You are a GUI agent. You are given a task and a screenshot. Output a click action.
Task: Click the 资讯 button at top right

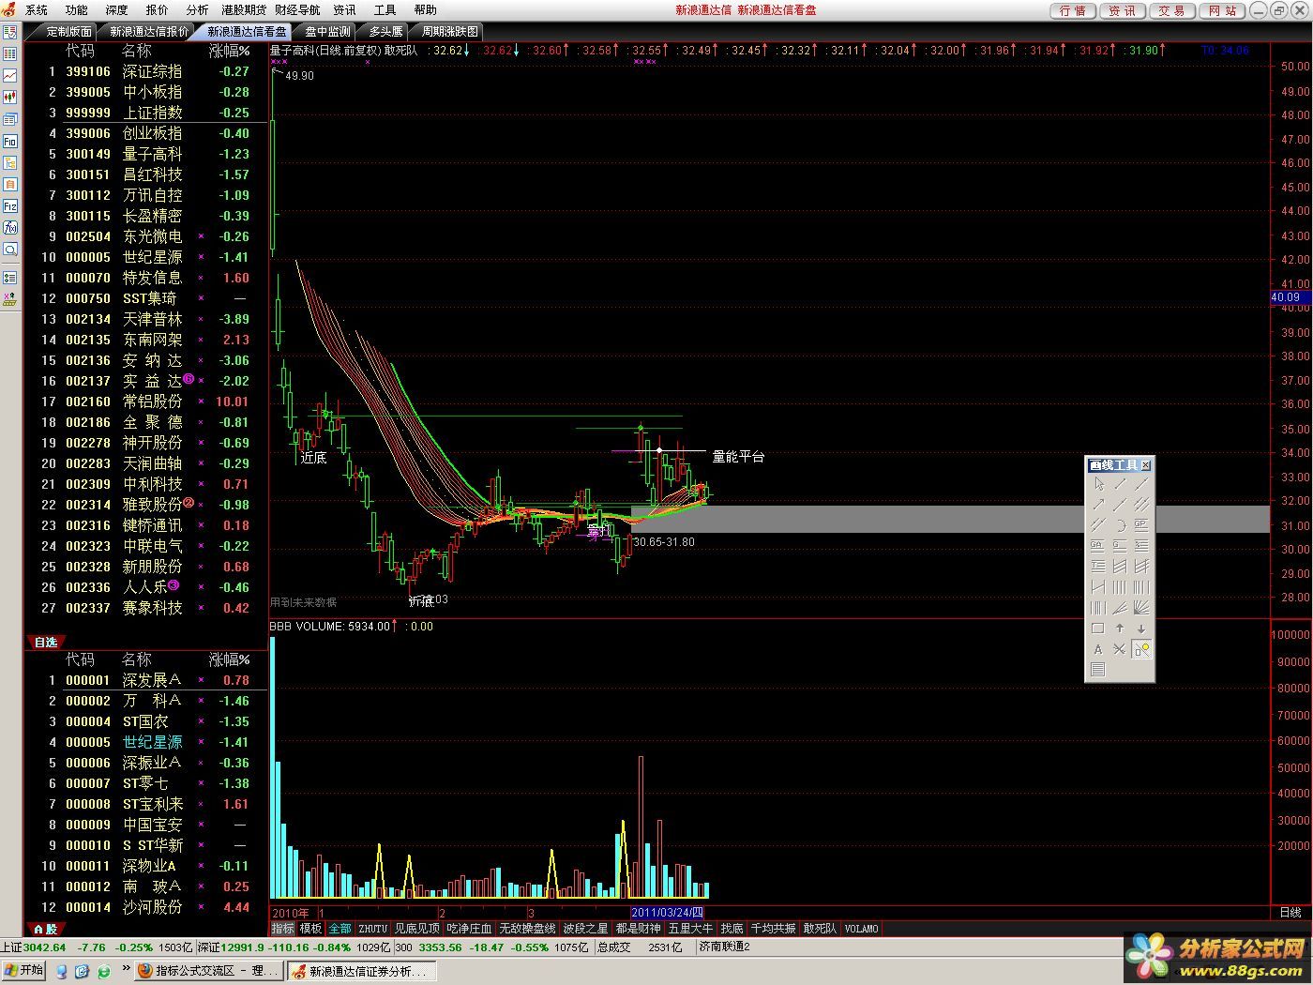point(1122,10)
